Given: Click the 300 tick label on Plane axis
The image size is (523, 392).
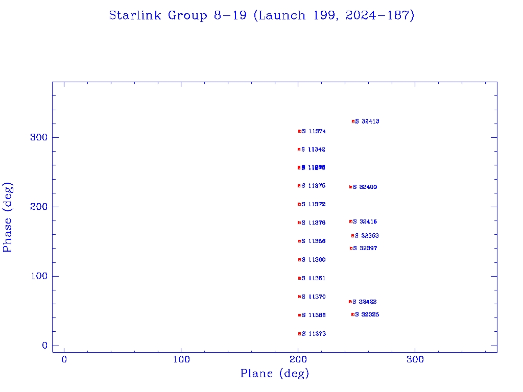Looking at the screenshot, I should (415, 359).
